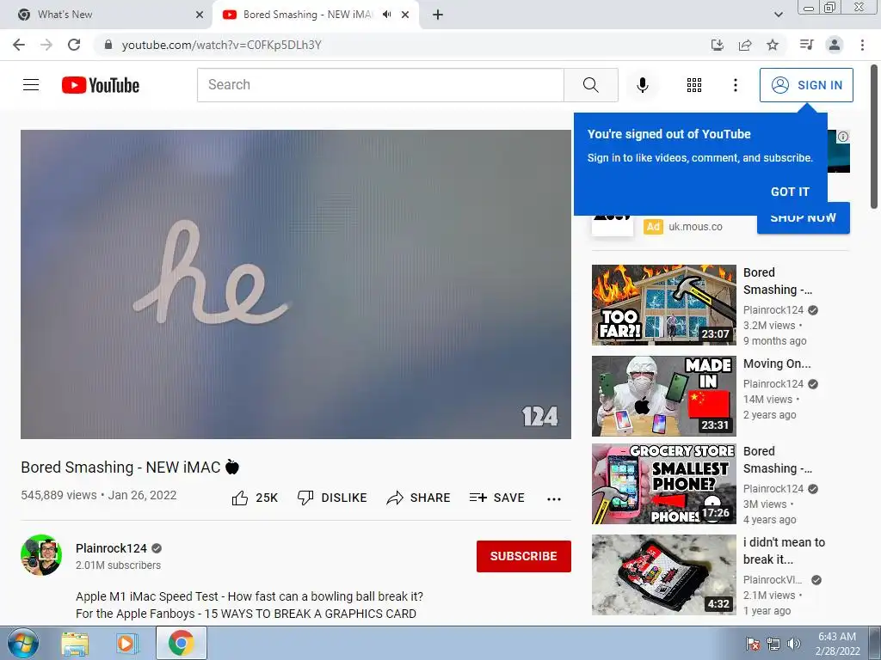Click the taskbar clock 6:43 AM
The height and width of the screenshot is (660, 881).
click(837, 637)
